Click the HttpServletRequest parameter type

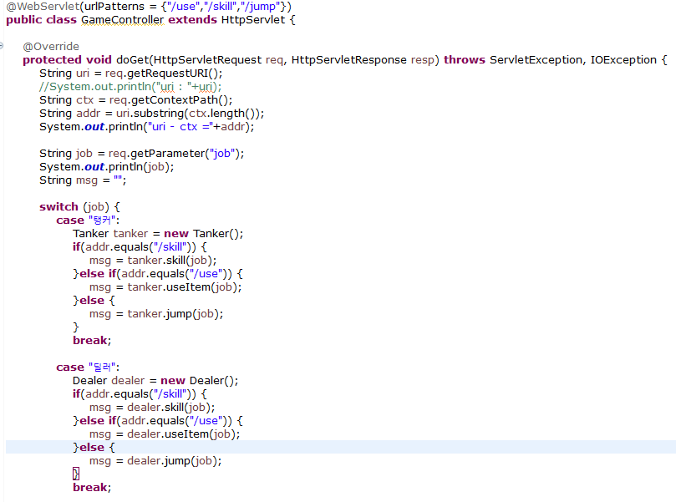pyautogui.click(x=207, y=60)
